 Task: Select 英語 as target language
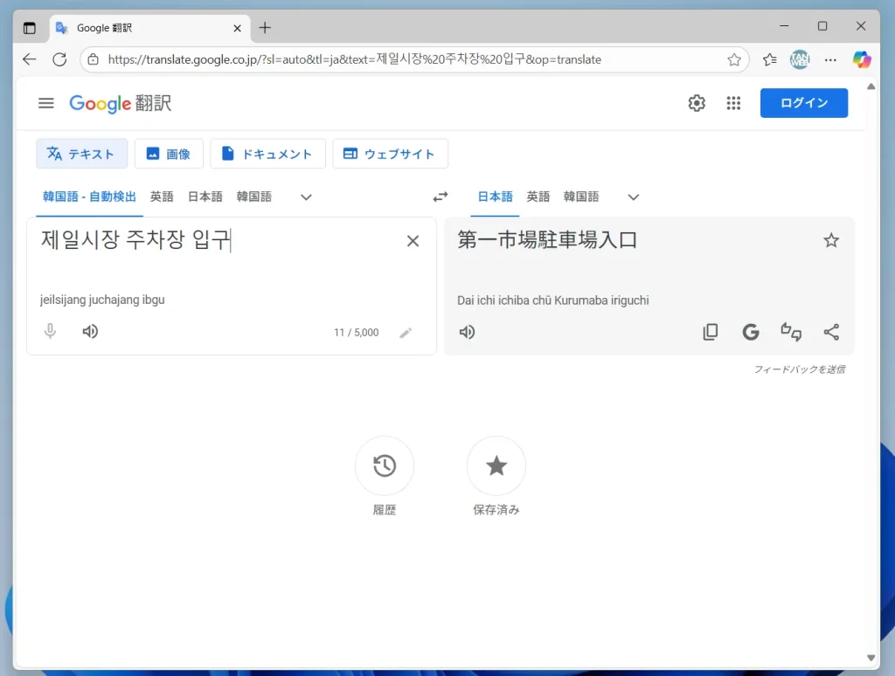pyautogui.click(x=538, y=197)
